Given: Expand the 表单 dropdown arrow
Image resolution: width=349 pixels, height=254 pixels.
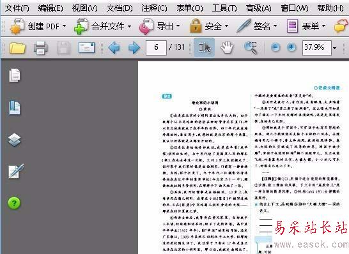Looking at the screenshot, I should click(x=324, y=26).
